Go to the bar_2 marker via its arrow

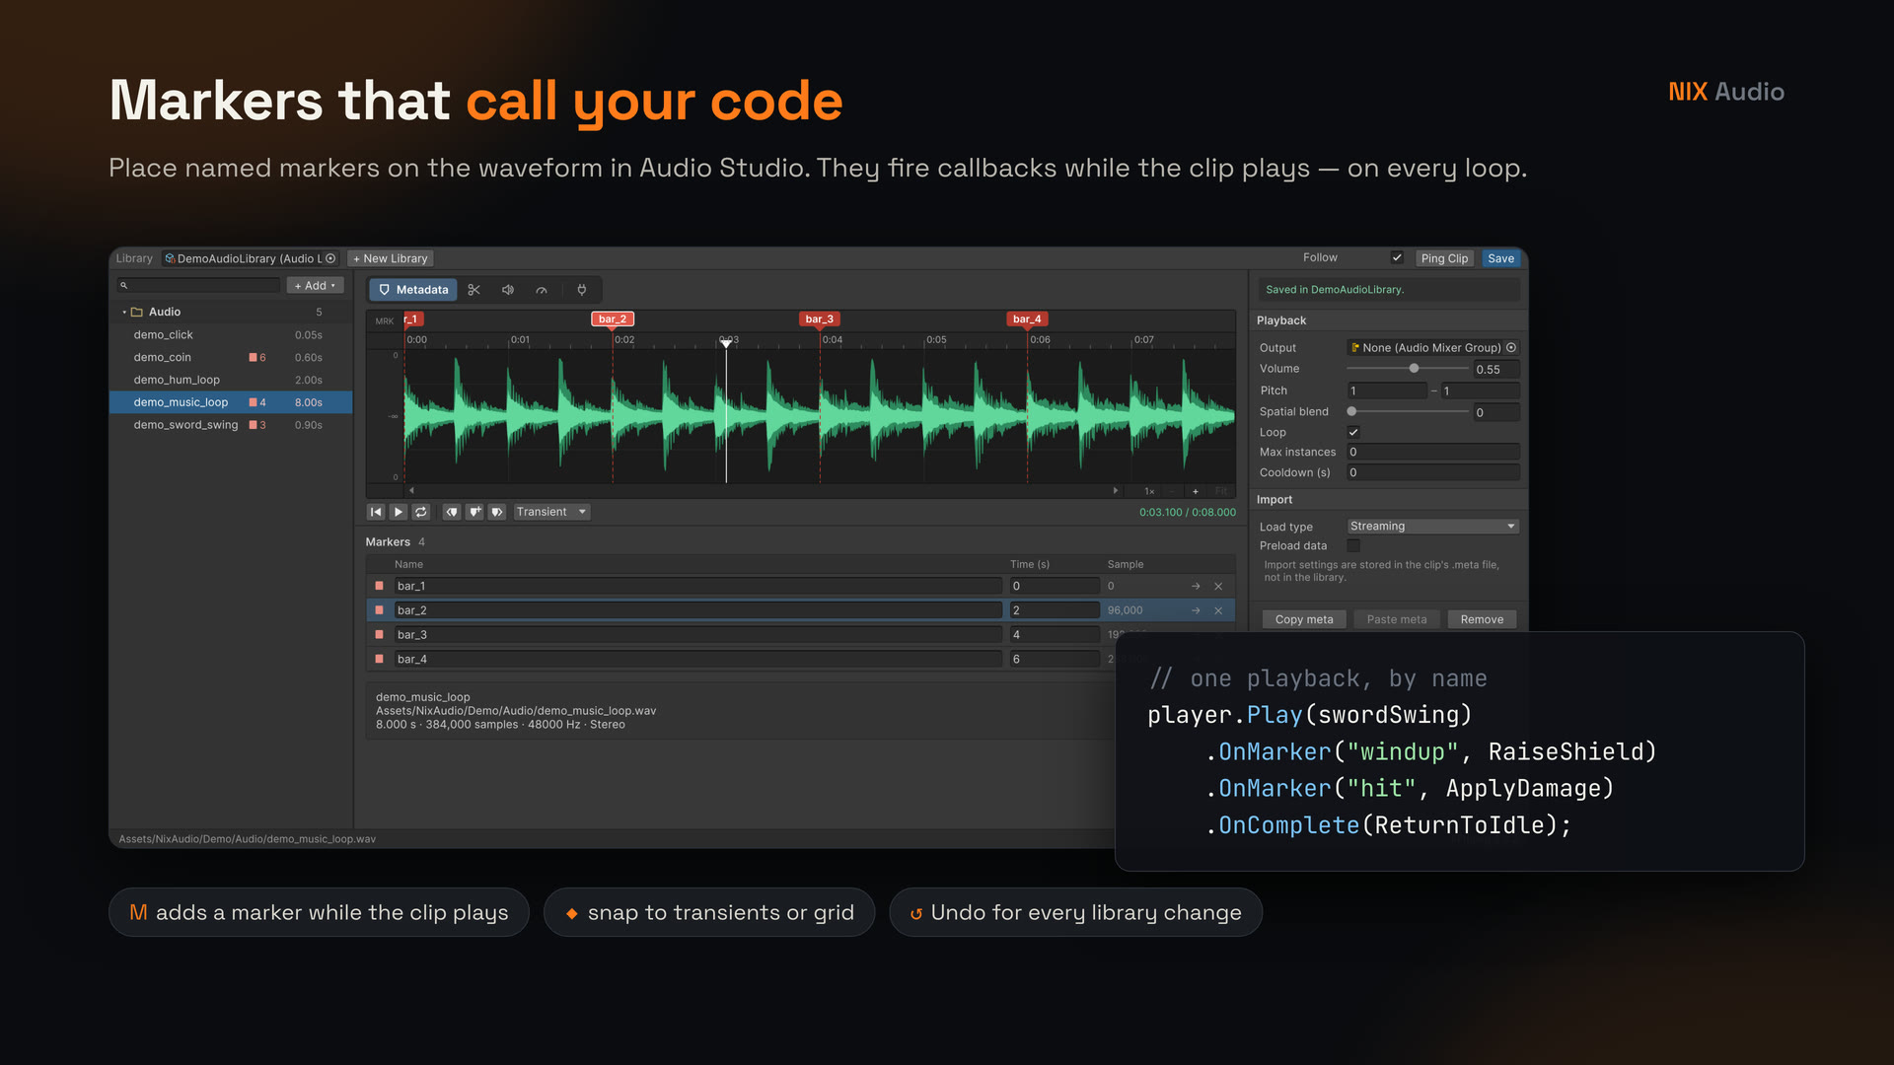pos(1196,610)
